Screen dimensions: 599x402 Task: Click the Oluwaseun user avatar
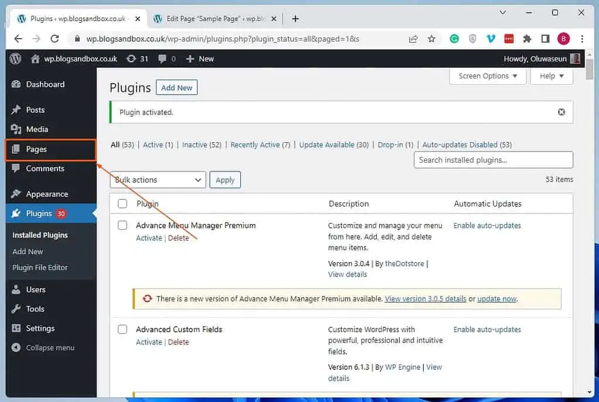(575, 59)
